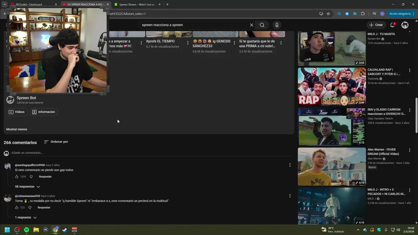The image size is (418, 235).
Task: Open options for cataaaaaaaaa933 comment
Action: [x=290, y=196]
